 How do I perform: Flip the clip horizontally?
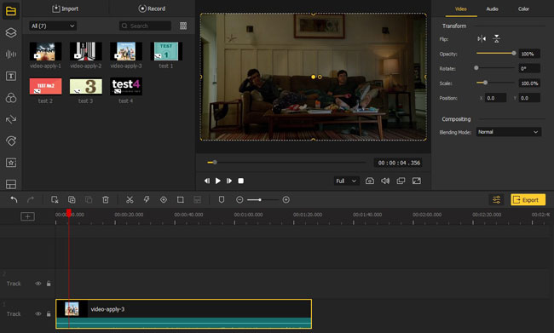482,39
